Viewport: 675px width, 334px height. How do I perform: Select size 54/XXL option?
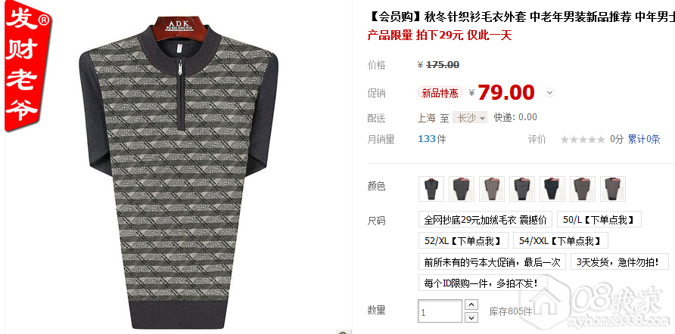coord(560,241)
